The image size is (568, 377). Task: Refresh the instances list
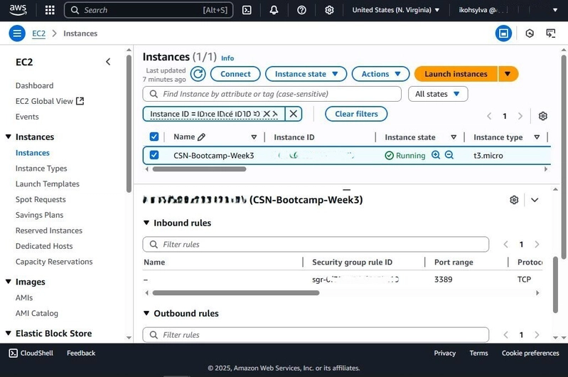click(x=198, y=74)
